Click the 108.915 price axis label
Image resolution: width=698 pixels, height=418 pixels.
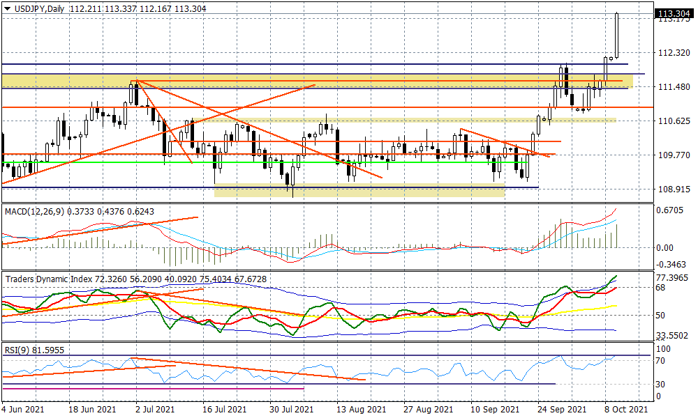pos(674,189)
